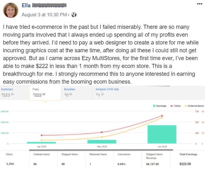Click the Jun 2020 earnings bar

162,134
